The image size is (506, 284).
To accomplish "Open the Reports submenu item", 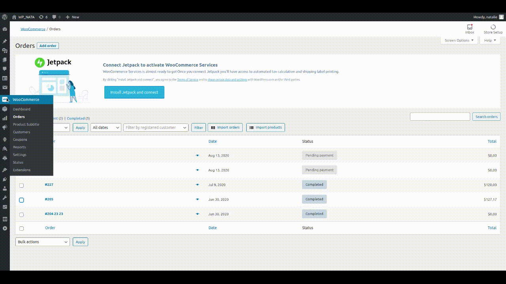I will click(x=19, y=147).
